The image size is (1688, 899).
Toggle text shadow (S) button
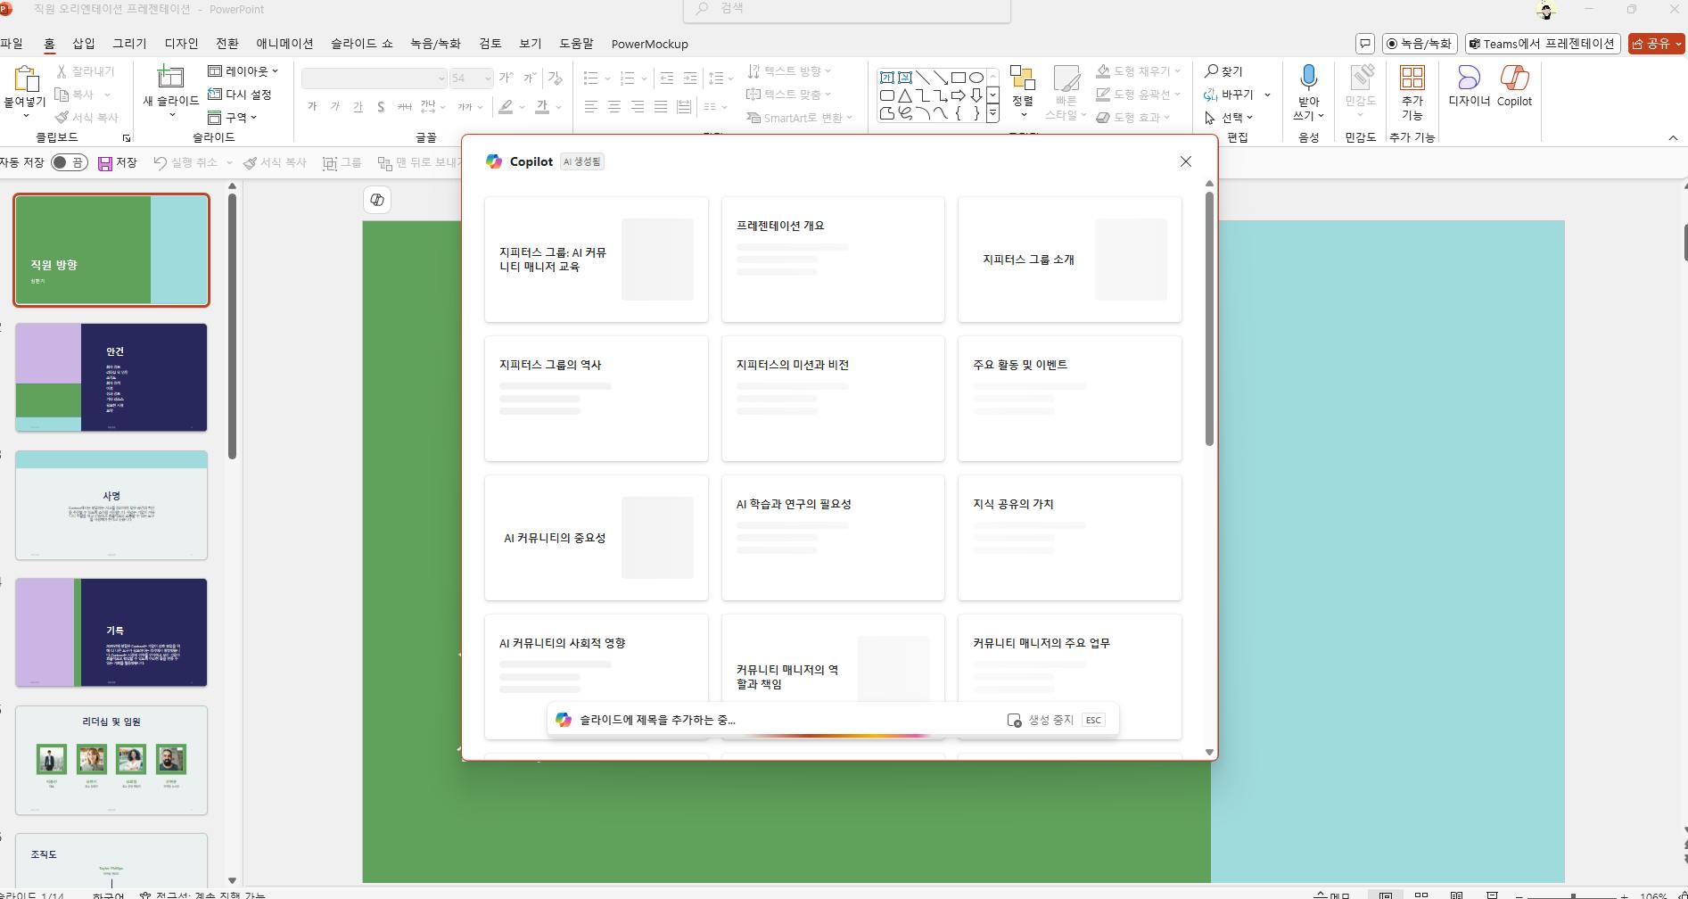381,107
